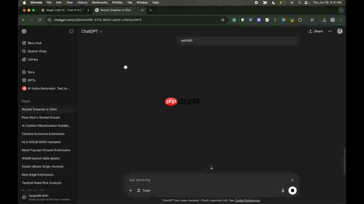The width and height of the screenshot is (364, 204).
Task: Bookmark this page with star icon
Action: [x=223, y=20]
